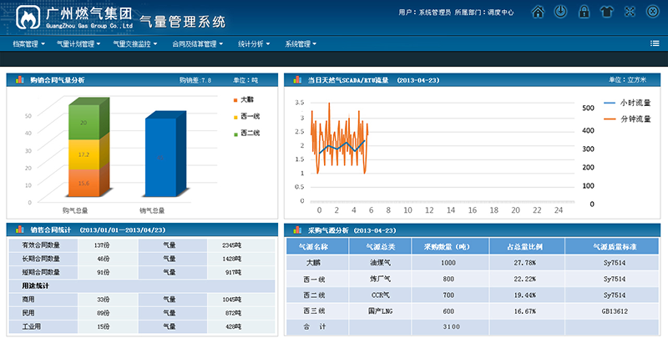The width and height of the screenshot is (668, 343).
Task: Toggle the 大鹏 legend series
Action: pos(245,99)
